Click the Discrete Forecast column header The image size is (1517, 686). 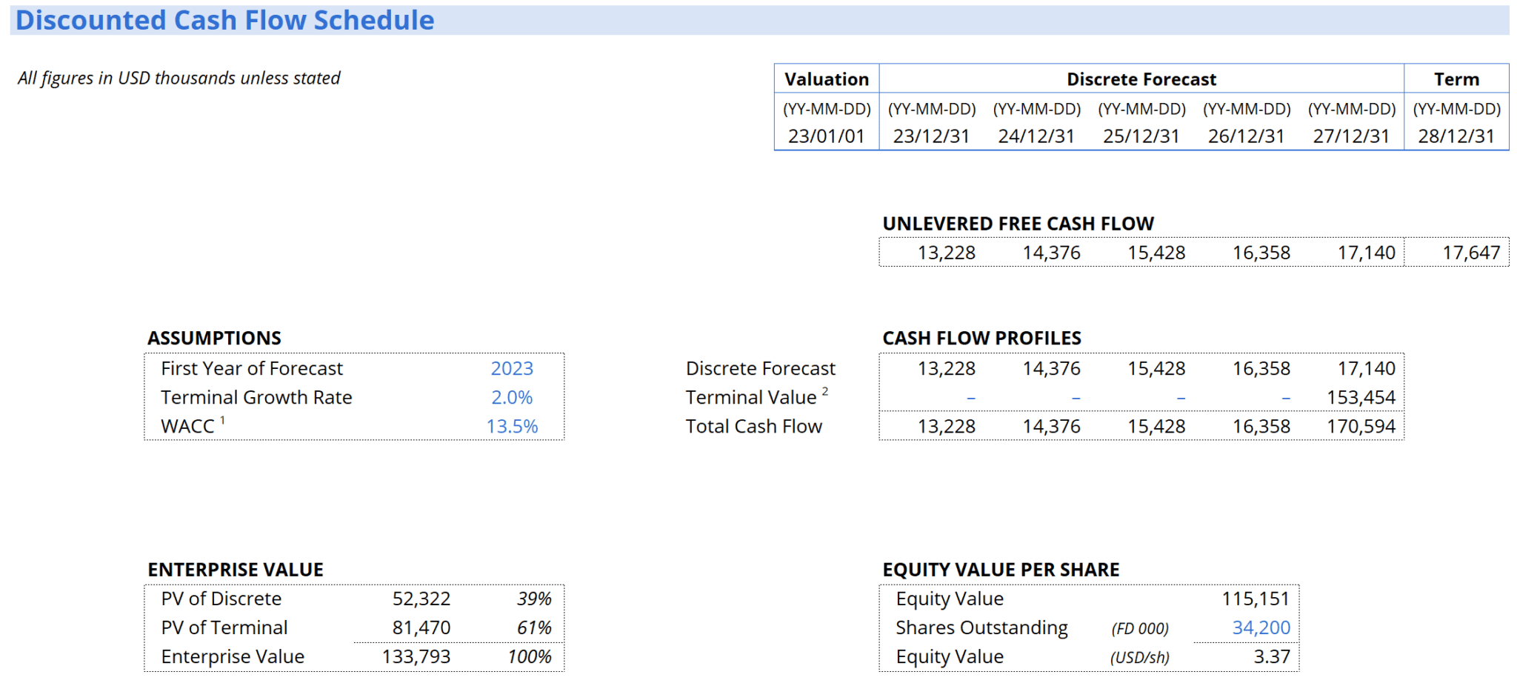click(x=1141, y=79)
